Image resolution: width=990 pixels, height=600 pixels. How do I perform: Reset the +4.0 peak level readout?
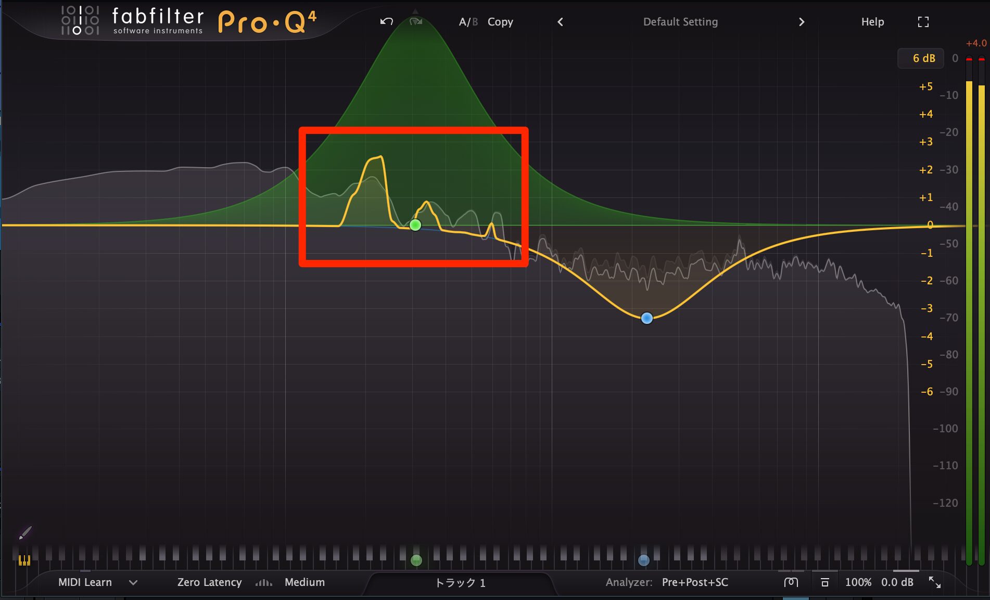click(976, 43)
